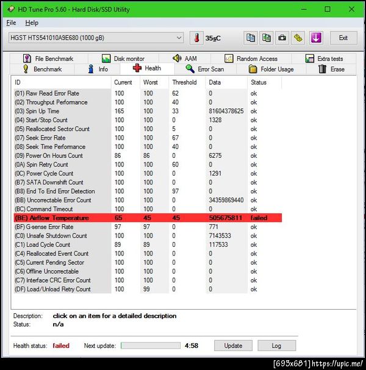The width and height of the screenshot is (366, 370).
Task: Select the (C6) Offline Uncorrectable row
Action: (148, 271)
